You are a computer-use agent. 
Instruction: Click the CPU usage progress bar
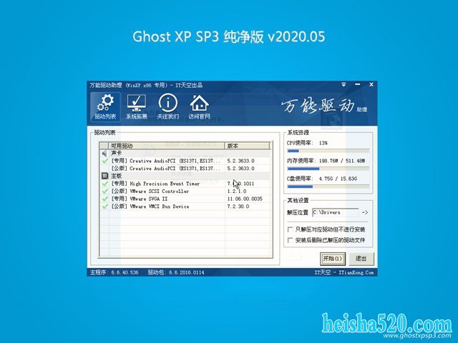coord(328,150)
